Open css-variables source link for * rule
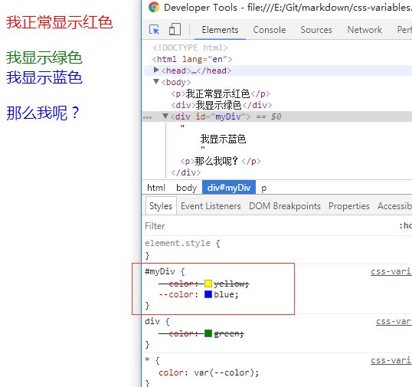The width and height of the screenshot is (412, 387). (391, 360)
